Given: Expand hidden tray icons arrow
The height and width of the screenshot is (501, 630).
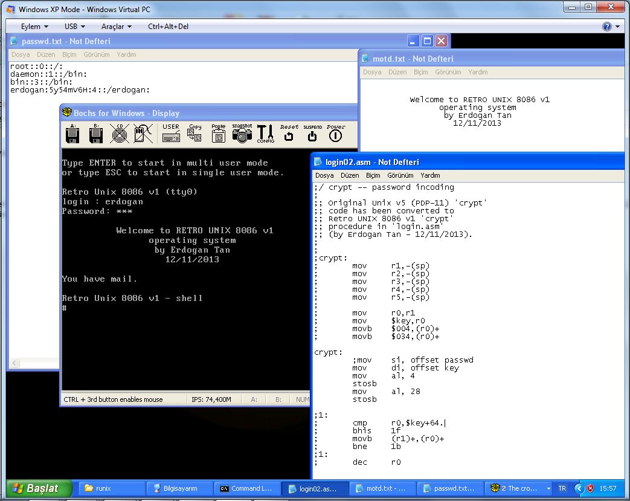Looking at the screenshot, I should pos(579,488).
